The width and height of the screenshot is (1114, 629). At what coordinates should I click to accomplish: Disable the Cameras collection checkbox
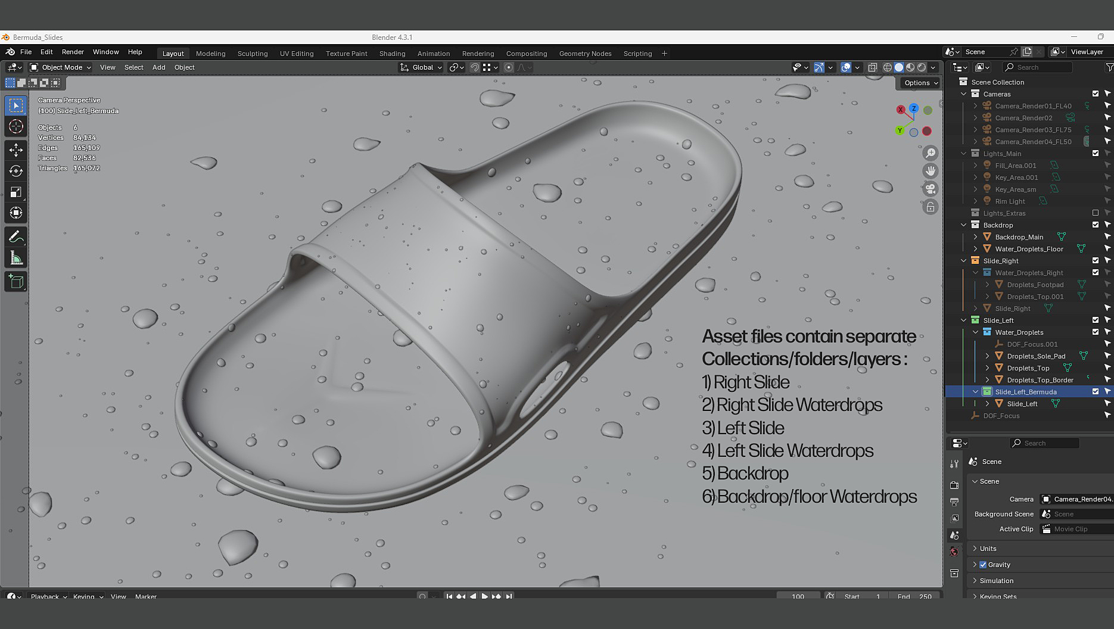(x=1096, y=94)
